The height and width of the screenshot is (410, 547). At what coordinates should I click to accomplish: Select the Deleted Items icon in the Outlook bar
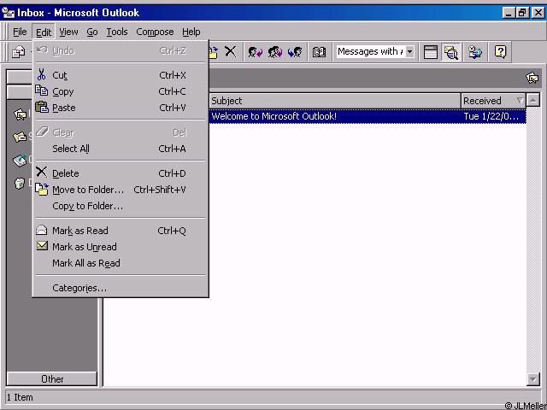pos(20,183)
